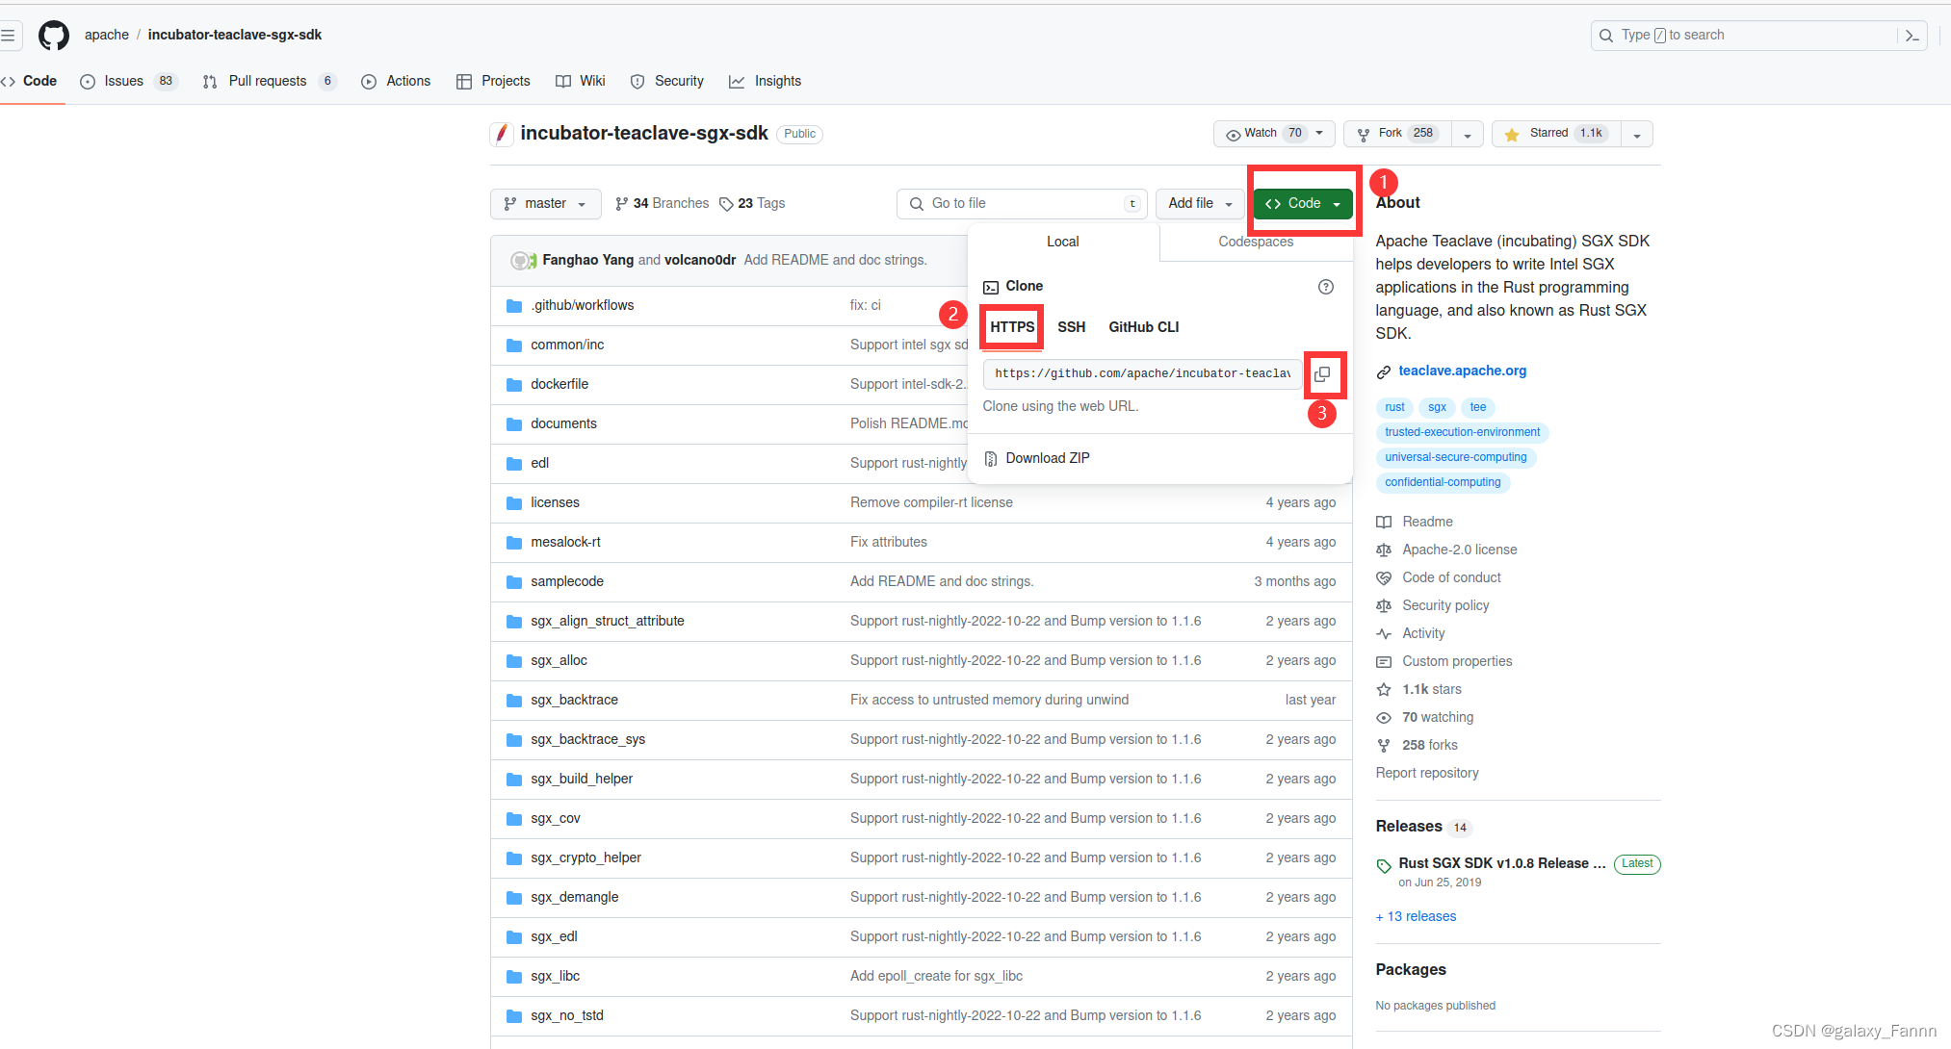The width and height of the screenshot is (1951, 1049).
Task: Click the teaclave.apache.org website link
Action: coord(1462,371)
